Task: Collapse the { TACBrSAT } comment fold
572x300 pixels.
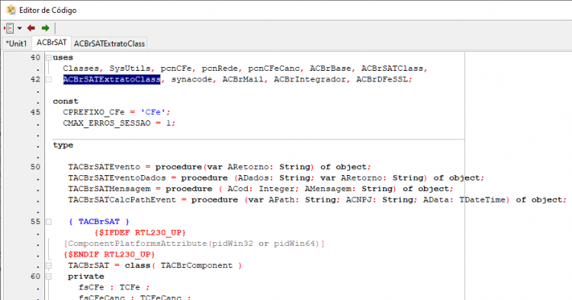Action: (x=49, y=222)
